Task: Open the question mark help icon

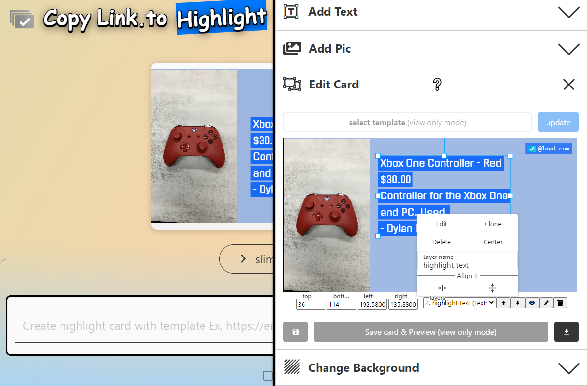Action: coord(437,85)
